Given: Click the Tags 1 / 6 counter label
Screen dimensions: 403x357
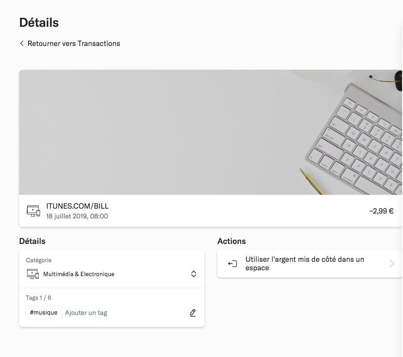Looking at the screenshot, I should coord(39,298).
